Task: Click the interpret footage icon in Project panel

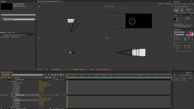Action: pyautogui.click(x=1, y=33)
